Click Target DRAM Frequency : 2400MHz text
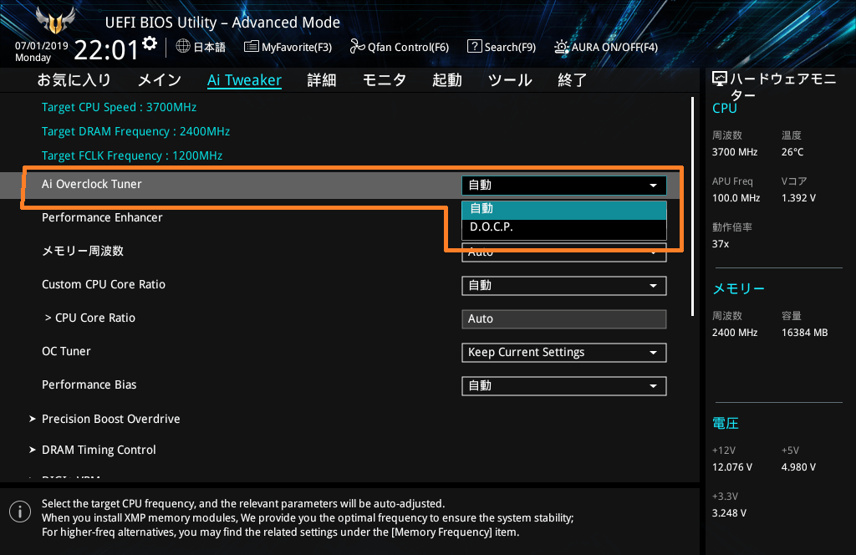Screen dimensions: 856x555 tap(136, 131)
